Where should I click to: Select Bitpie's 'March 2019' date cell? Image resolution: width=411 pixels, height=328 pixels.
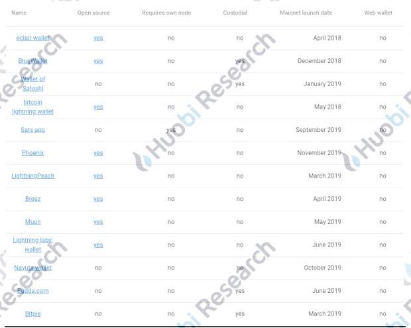[x=325, y=314]
